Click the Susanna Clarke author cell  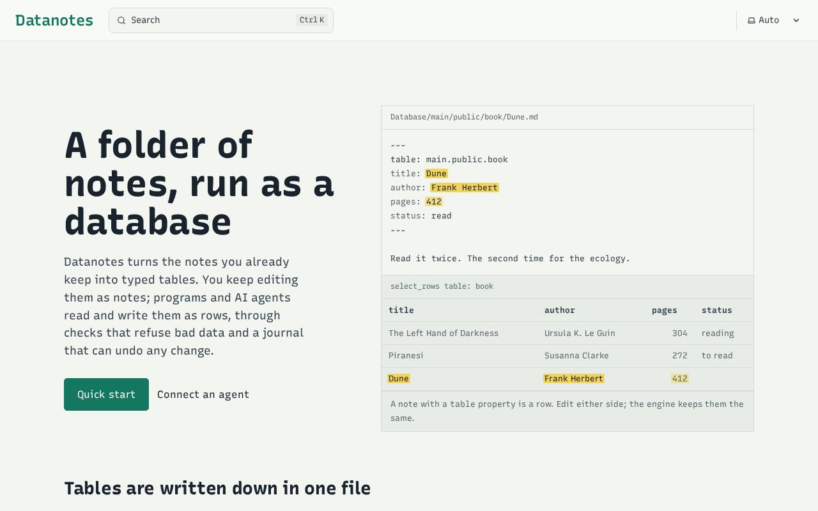(576, 356)
